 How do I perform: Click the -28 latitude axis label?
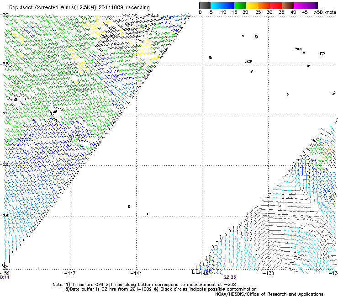[4, 215]
